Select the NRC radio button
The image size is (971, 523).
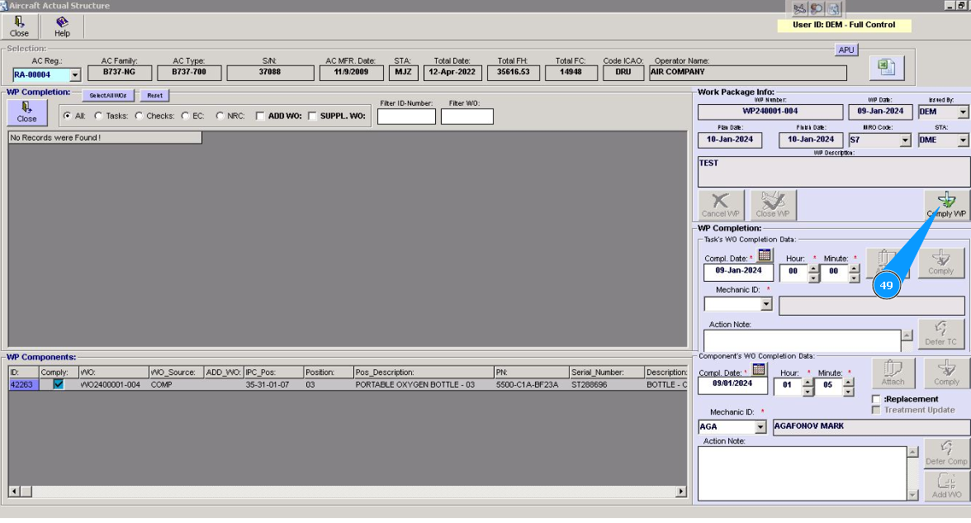point(220,116)
